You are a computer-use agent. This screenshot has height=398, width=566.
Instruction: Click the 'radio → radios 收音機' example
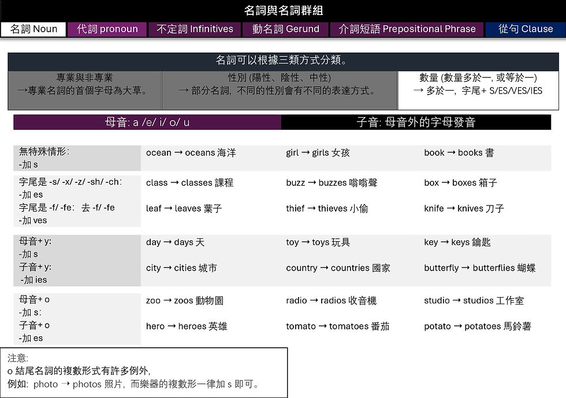pyautogui.click(x=332, y=301)
